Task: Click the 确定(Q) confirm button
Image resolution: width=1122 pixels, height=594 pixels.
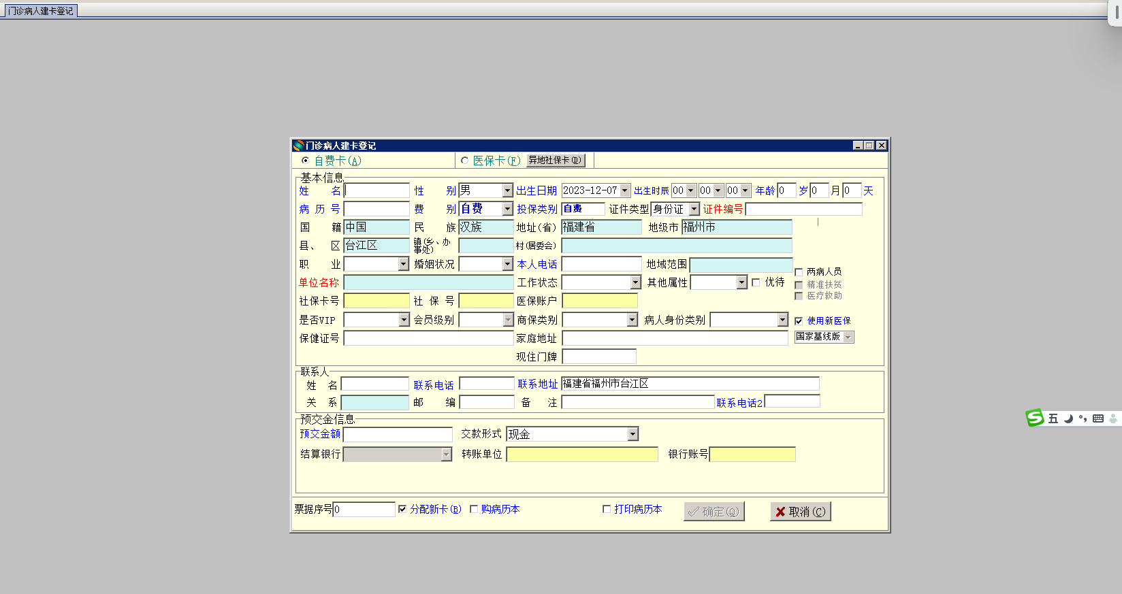Action: pyautogui.click(x=714, y=512)
